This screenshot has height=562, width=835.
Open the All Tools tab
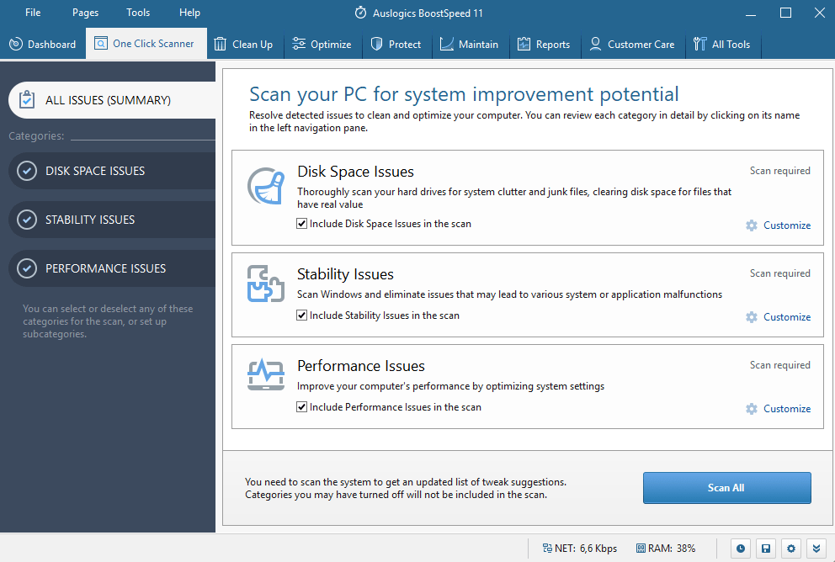coord(722,45)
